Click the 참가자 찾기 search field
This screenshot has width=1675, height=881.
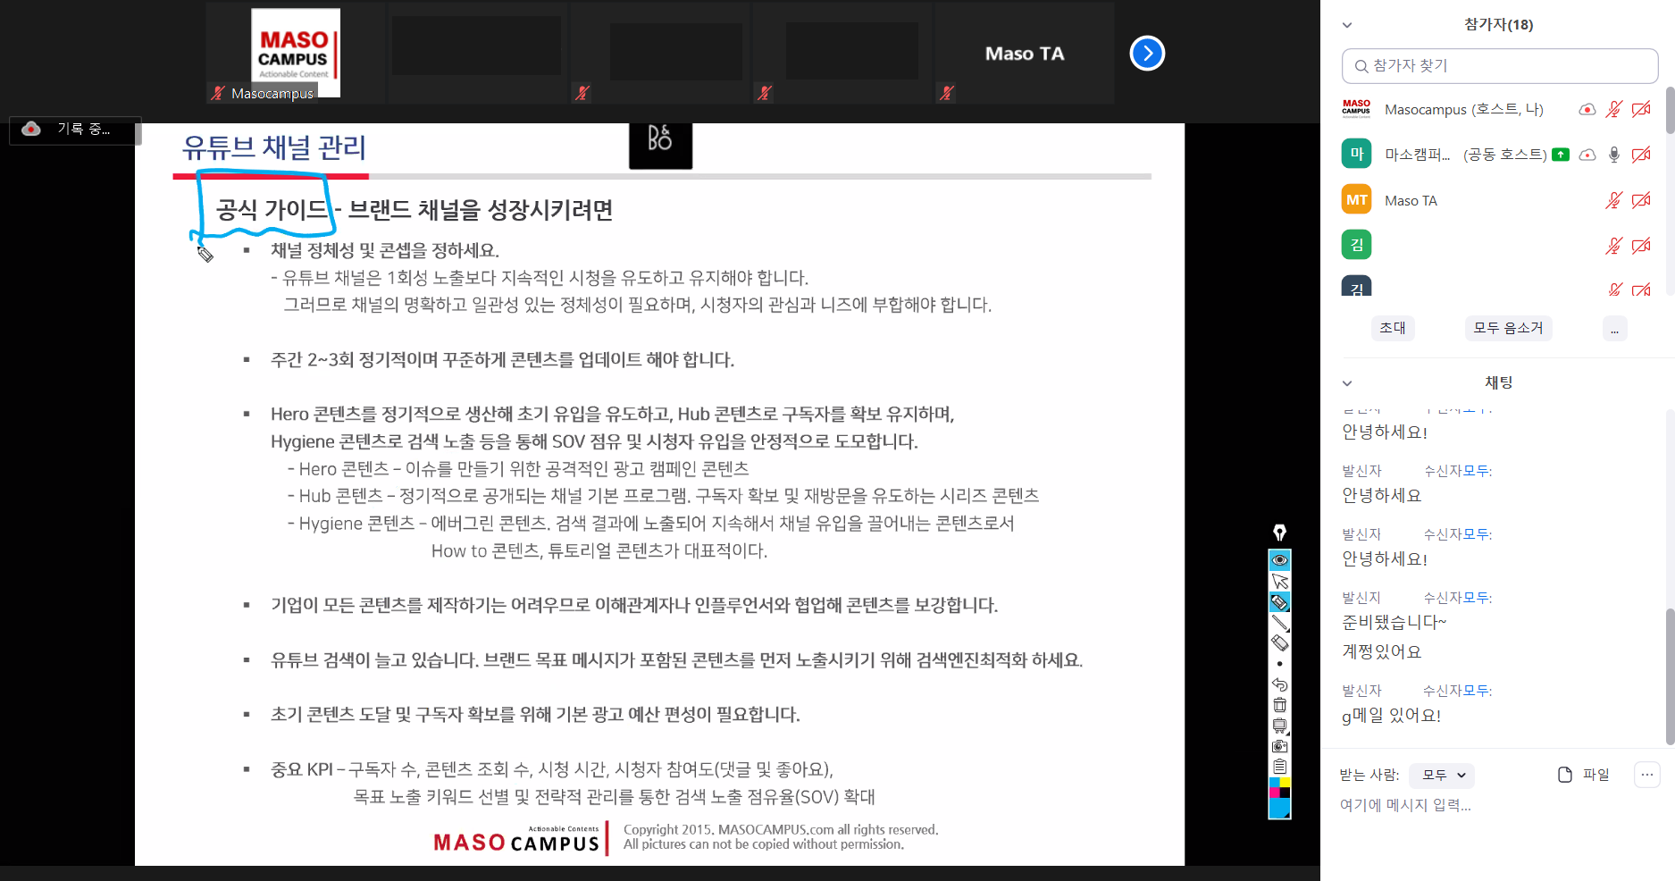[1499, 66]
